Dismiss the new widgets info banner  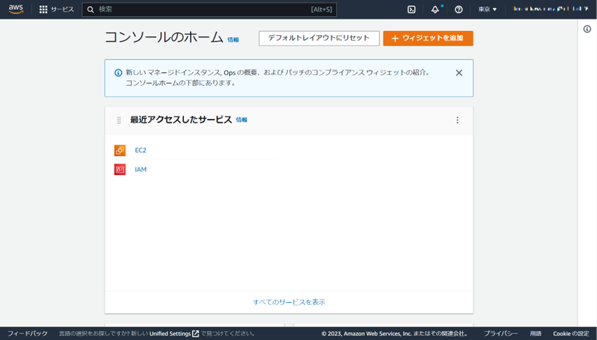click(459, 73)
